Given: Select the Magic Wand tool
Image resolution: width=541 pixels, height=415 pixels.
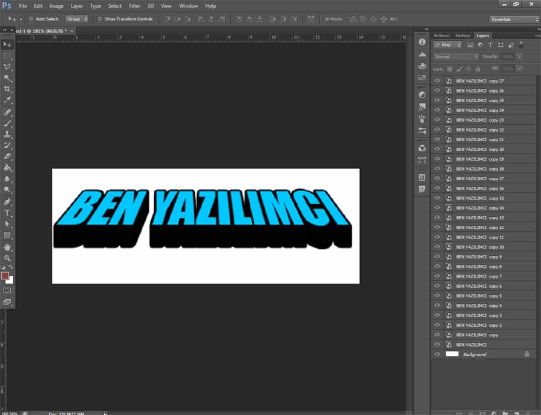Looking at the screenshot, I should [7, 78].
